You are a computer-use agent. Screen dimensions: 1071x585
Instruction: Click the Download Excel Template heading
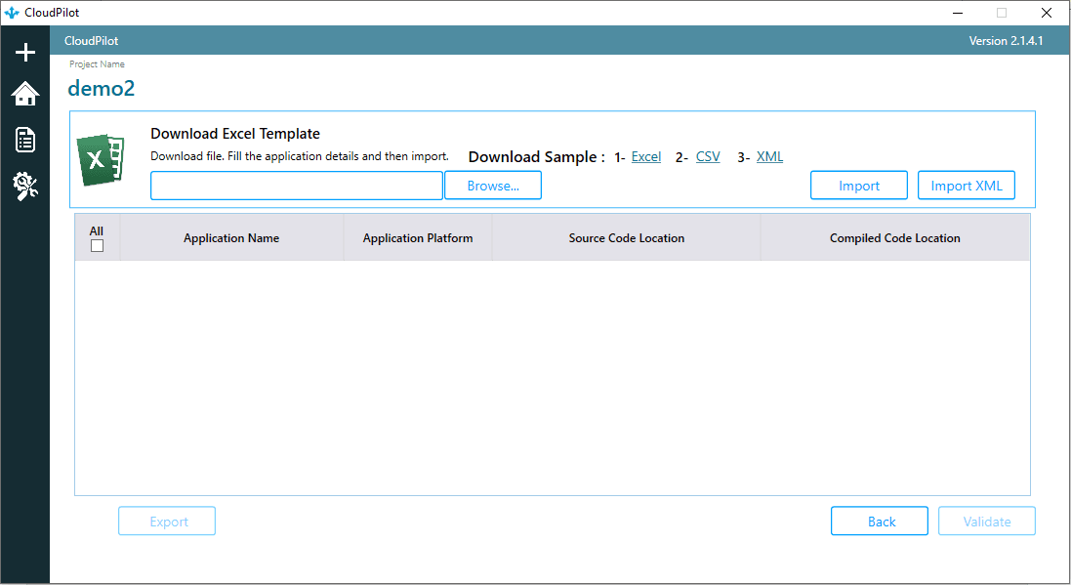pyautogui.click(x=235, y=134)
